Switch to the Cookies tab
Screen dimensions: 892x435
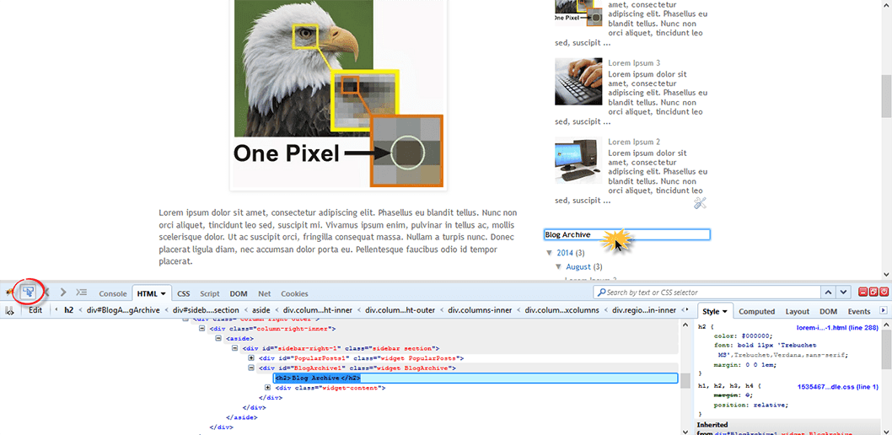click(x=294, y=294)
